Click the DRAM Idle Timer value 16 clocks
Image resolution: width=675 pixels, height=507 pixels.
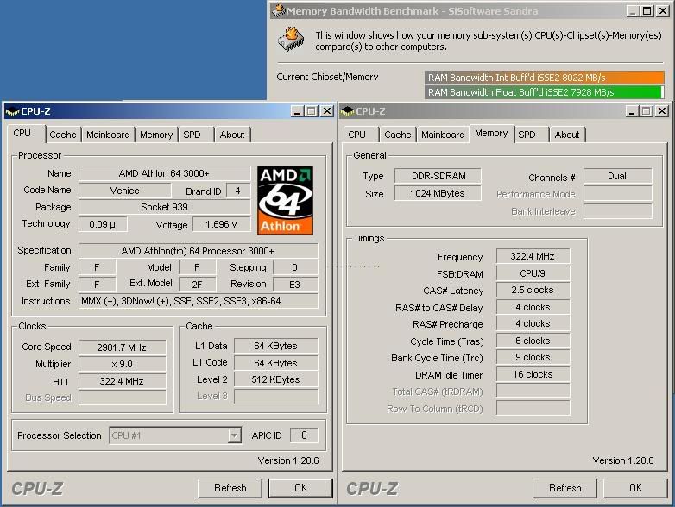tap(533, 374)
